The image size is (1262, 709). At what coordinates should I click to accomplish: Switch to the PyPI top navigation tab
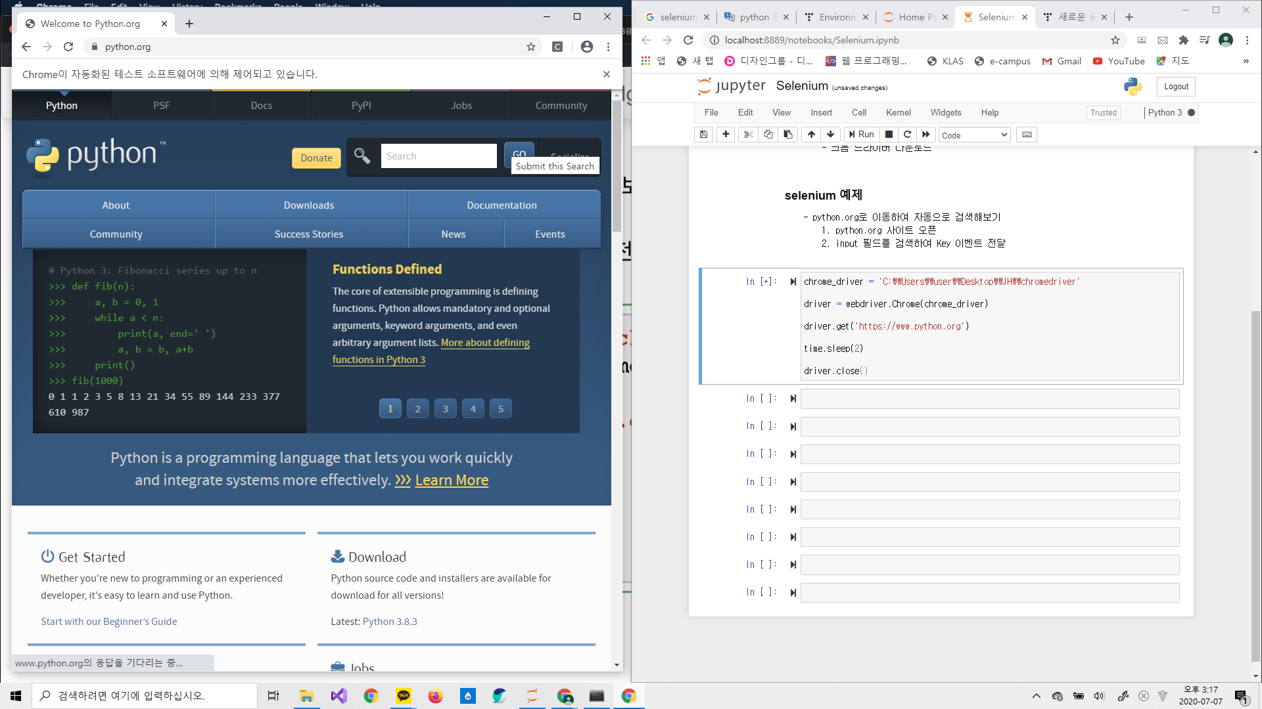(361, 106)
